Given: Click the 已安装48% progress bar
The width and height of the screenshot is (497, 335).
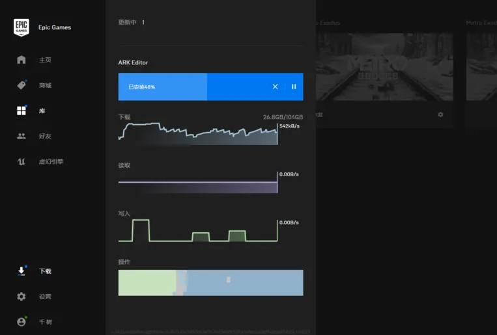Looking at the screenshot, I should (x=210, y=87).
